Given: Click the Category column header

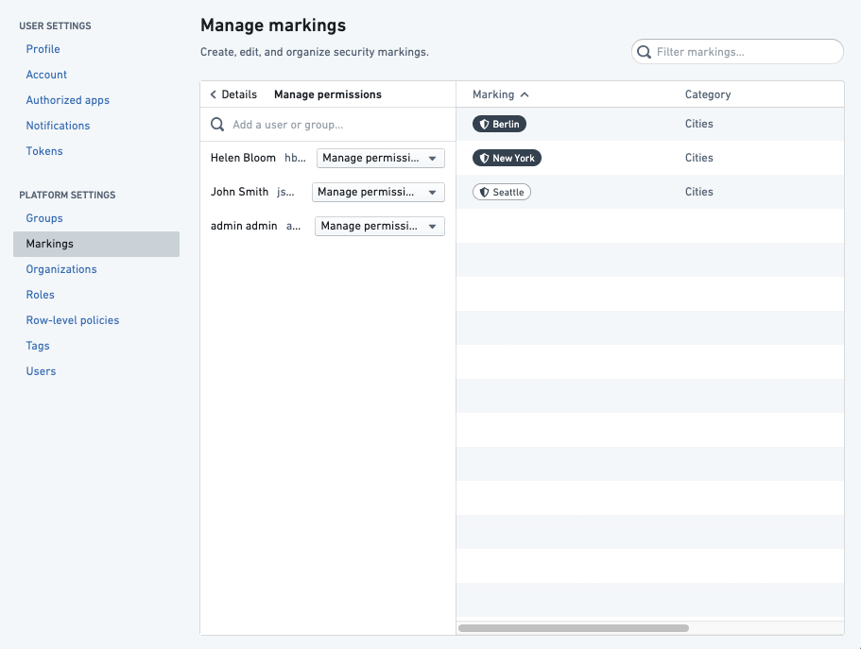Looking at the screenshot, I should (708, 94).
